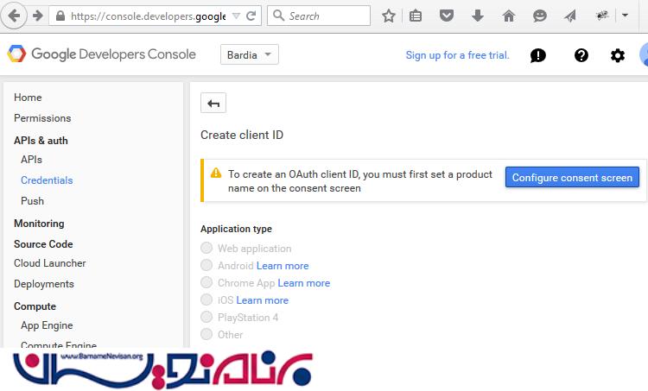Open the help question mark icon
This screenshot has width=648, height=391.
[581, 55]
